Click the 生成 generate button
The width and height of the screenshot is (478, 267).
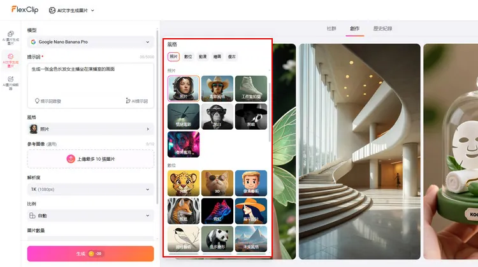point(90,254)
